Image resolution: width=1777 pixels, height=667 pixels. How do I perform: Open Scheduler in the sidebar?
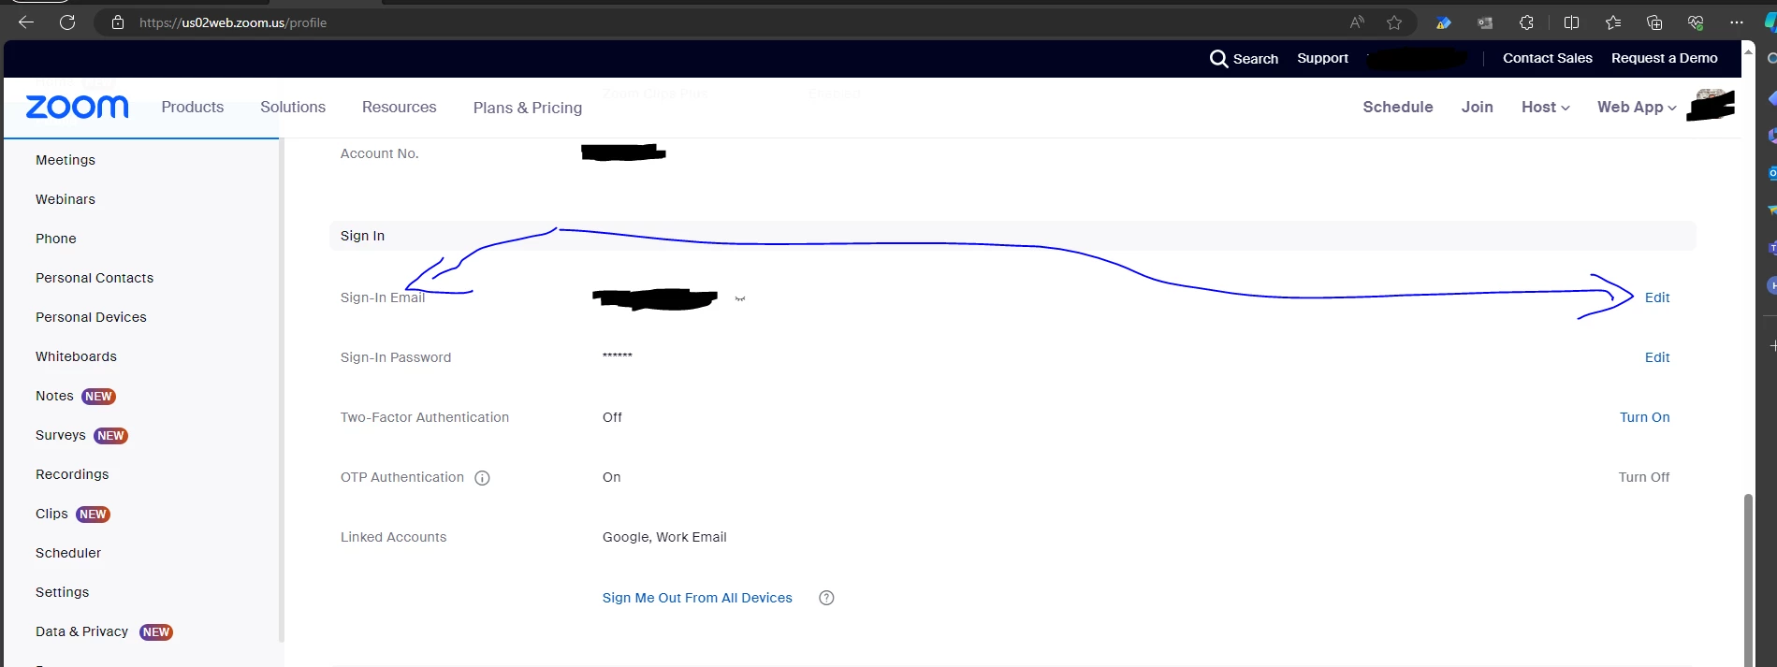point(68,553)
